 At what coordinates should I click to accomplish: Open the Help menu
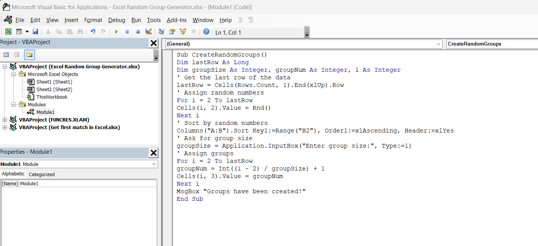click(225, 20)
